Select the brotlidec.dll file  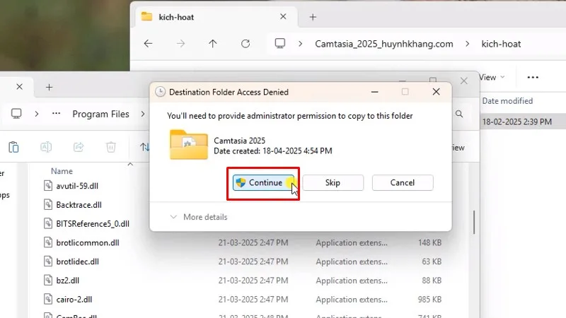click(78, 261)
